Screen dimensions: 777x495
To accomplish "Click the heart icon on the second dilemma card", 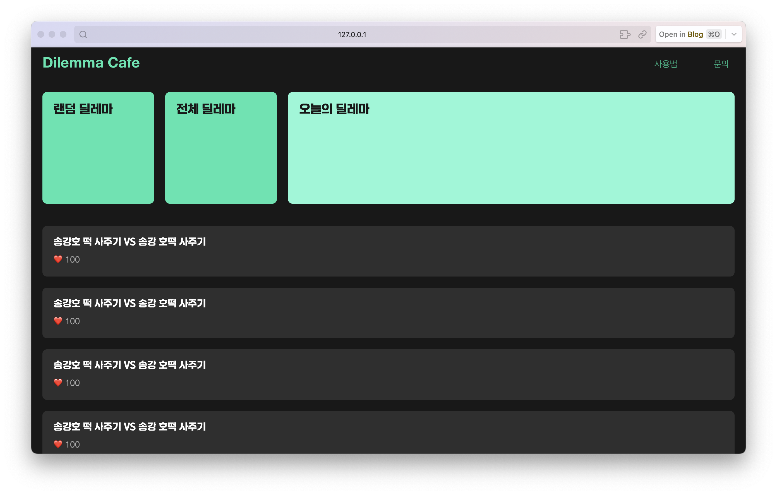I will pyautogui.click(x=58, y=321).
